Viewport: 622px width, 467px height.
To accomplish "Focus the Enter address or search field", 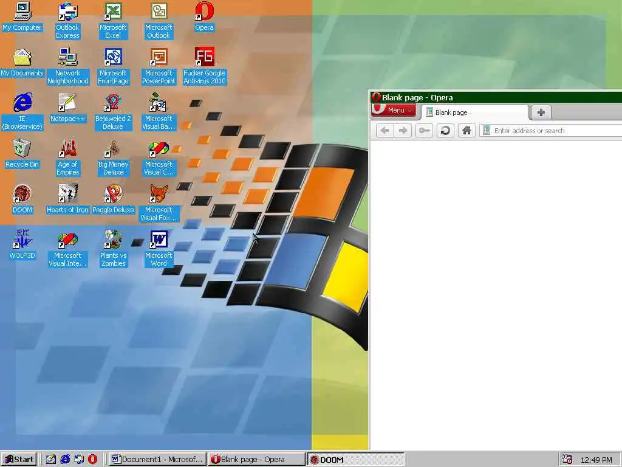I will 550,131.
